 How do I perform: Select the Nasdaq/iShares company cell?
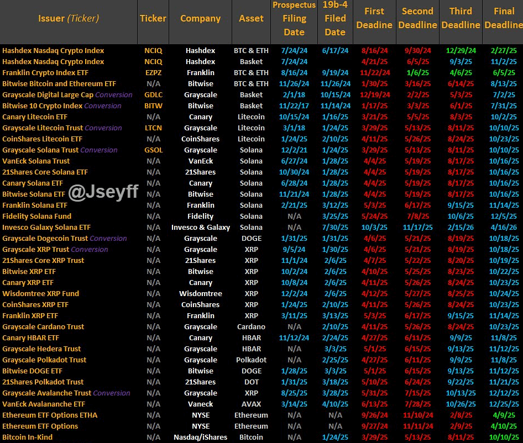click(x=201, y=437)
